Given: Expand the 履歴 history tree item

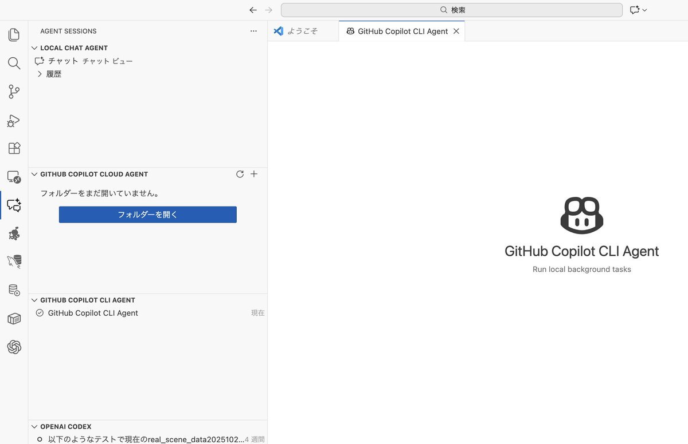Looking at the screenshot, I should 40,74.
